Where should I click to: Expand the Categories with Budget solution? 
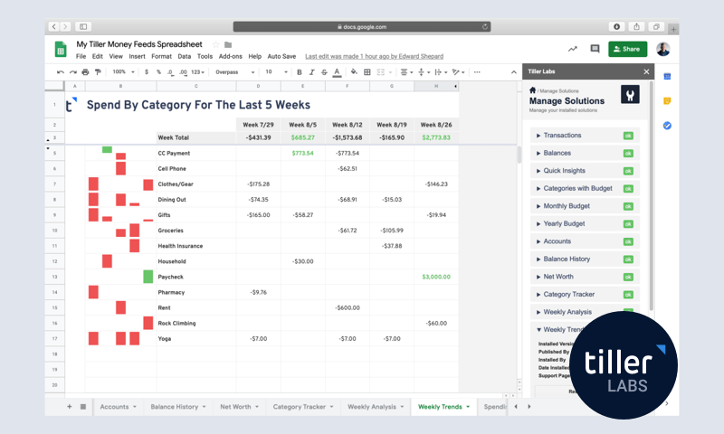[585, 188]
